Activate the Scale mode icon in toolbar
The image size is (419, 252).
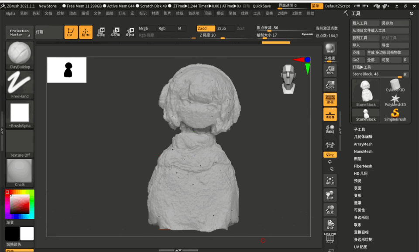tap(115, 32)
